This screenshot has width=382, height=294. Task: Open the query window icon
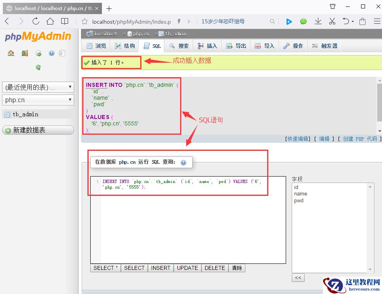click(x=39, y=53)
